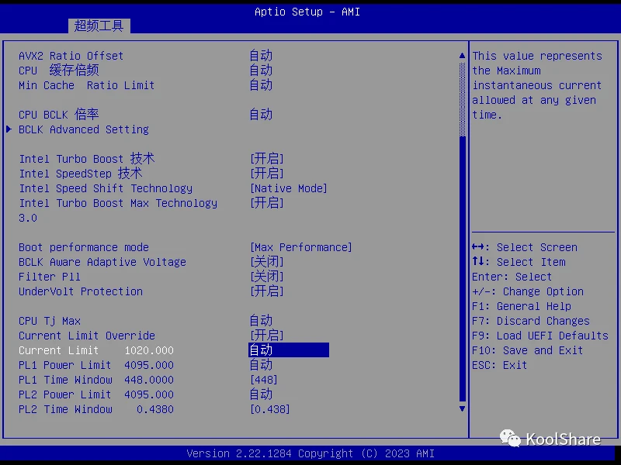Open Boot performance mode [Max Performance] options
The image size is (621, 465).
301,247
